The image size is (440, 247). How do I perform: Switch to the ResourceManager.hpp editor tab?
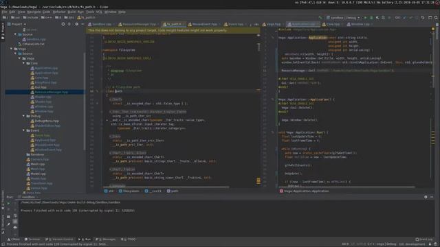[x=139, y=25]
